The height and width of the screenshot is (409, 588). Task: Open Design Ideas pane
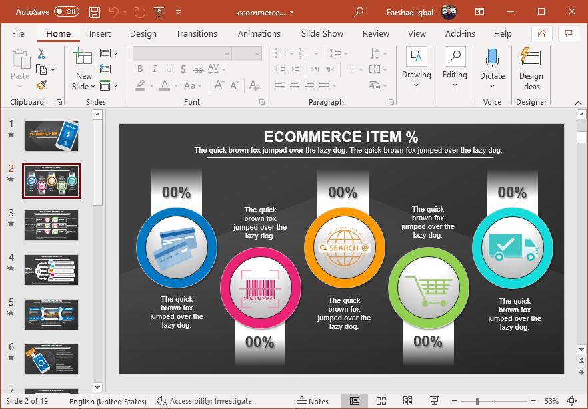point(531,69)
